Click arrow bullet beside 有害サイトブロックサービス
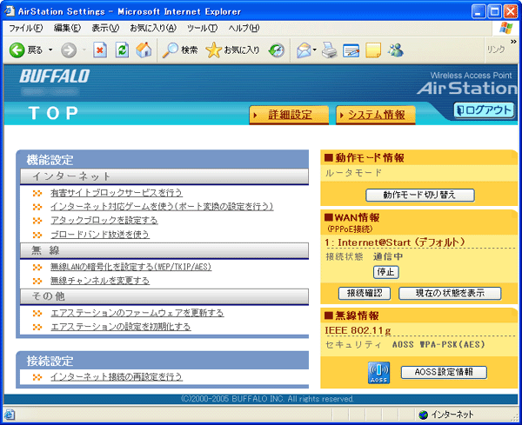 coord(37,193)
